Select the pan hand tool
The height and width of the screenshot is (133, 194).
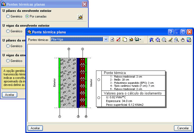(x=182, y=40)
